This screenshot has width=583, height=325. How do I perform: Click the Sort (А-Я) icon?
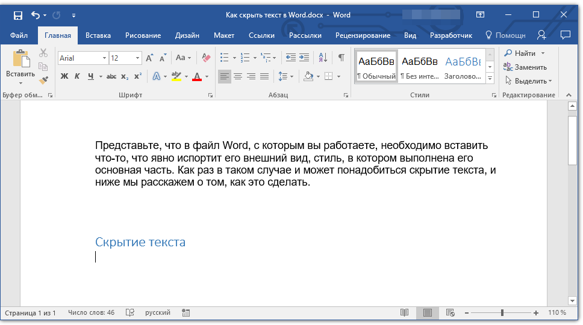tap(323, 58)
